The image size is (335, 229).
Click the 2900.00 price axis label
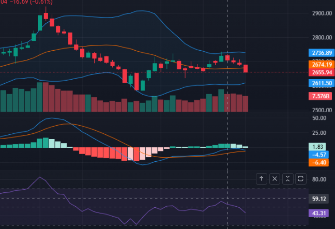click(x=322, y=13)
